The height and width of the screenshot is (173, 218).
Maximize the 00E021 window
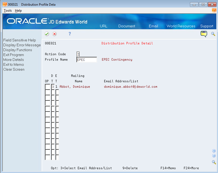pyautogui.click(x=203, y=5)
